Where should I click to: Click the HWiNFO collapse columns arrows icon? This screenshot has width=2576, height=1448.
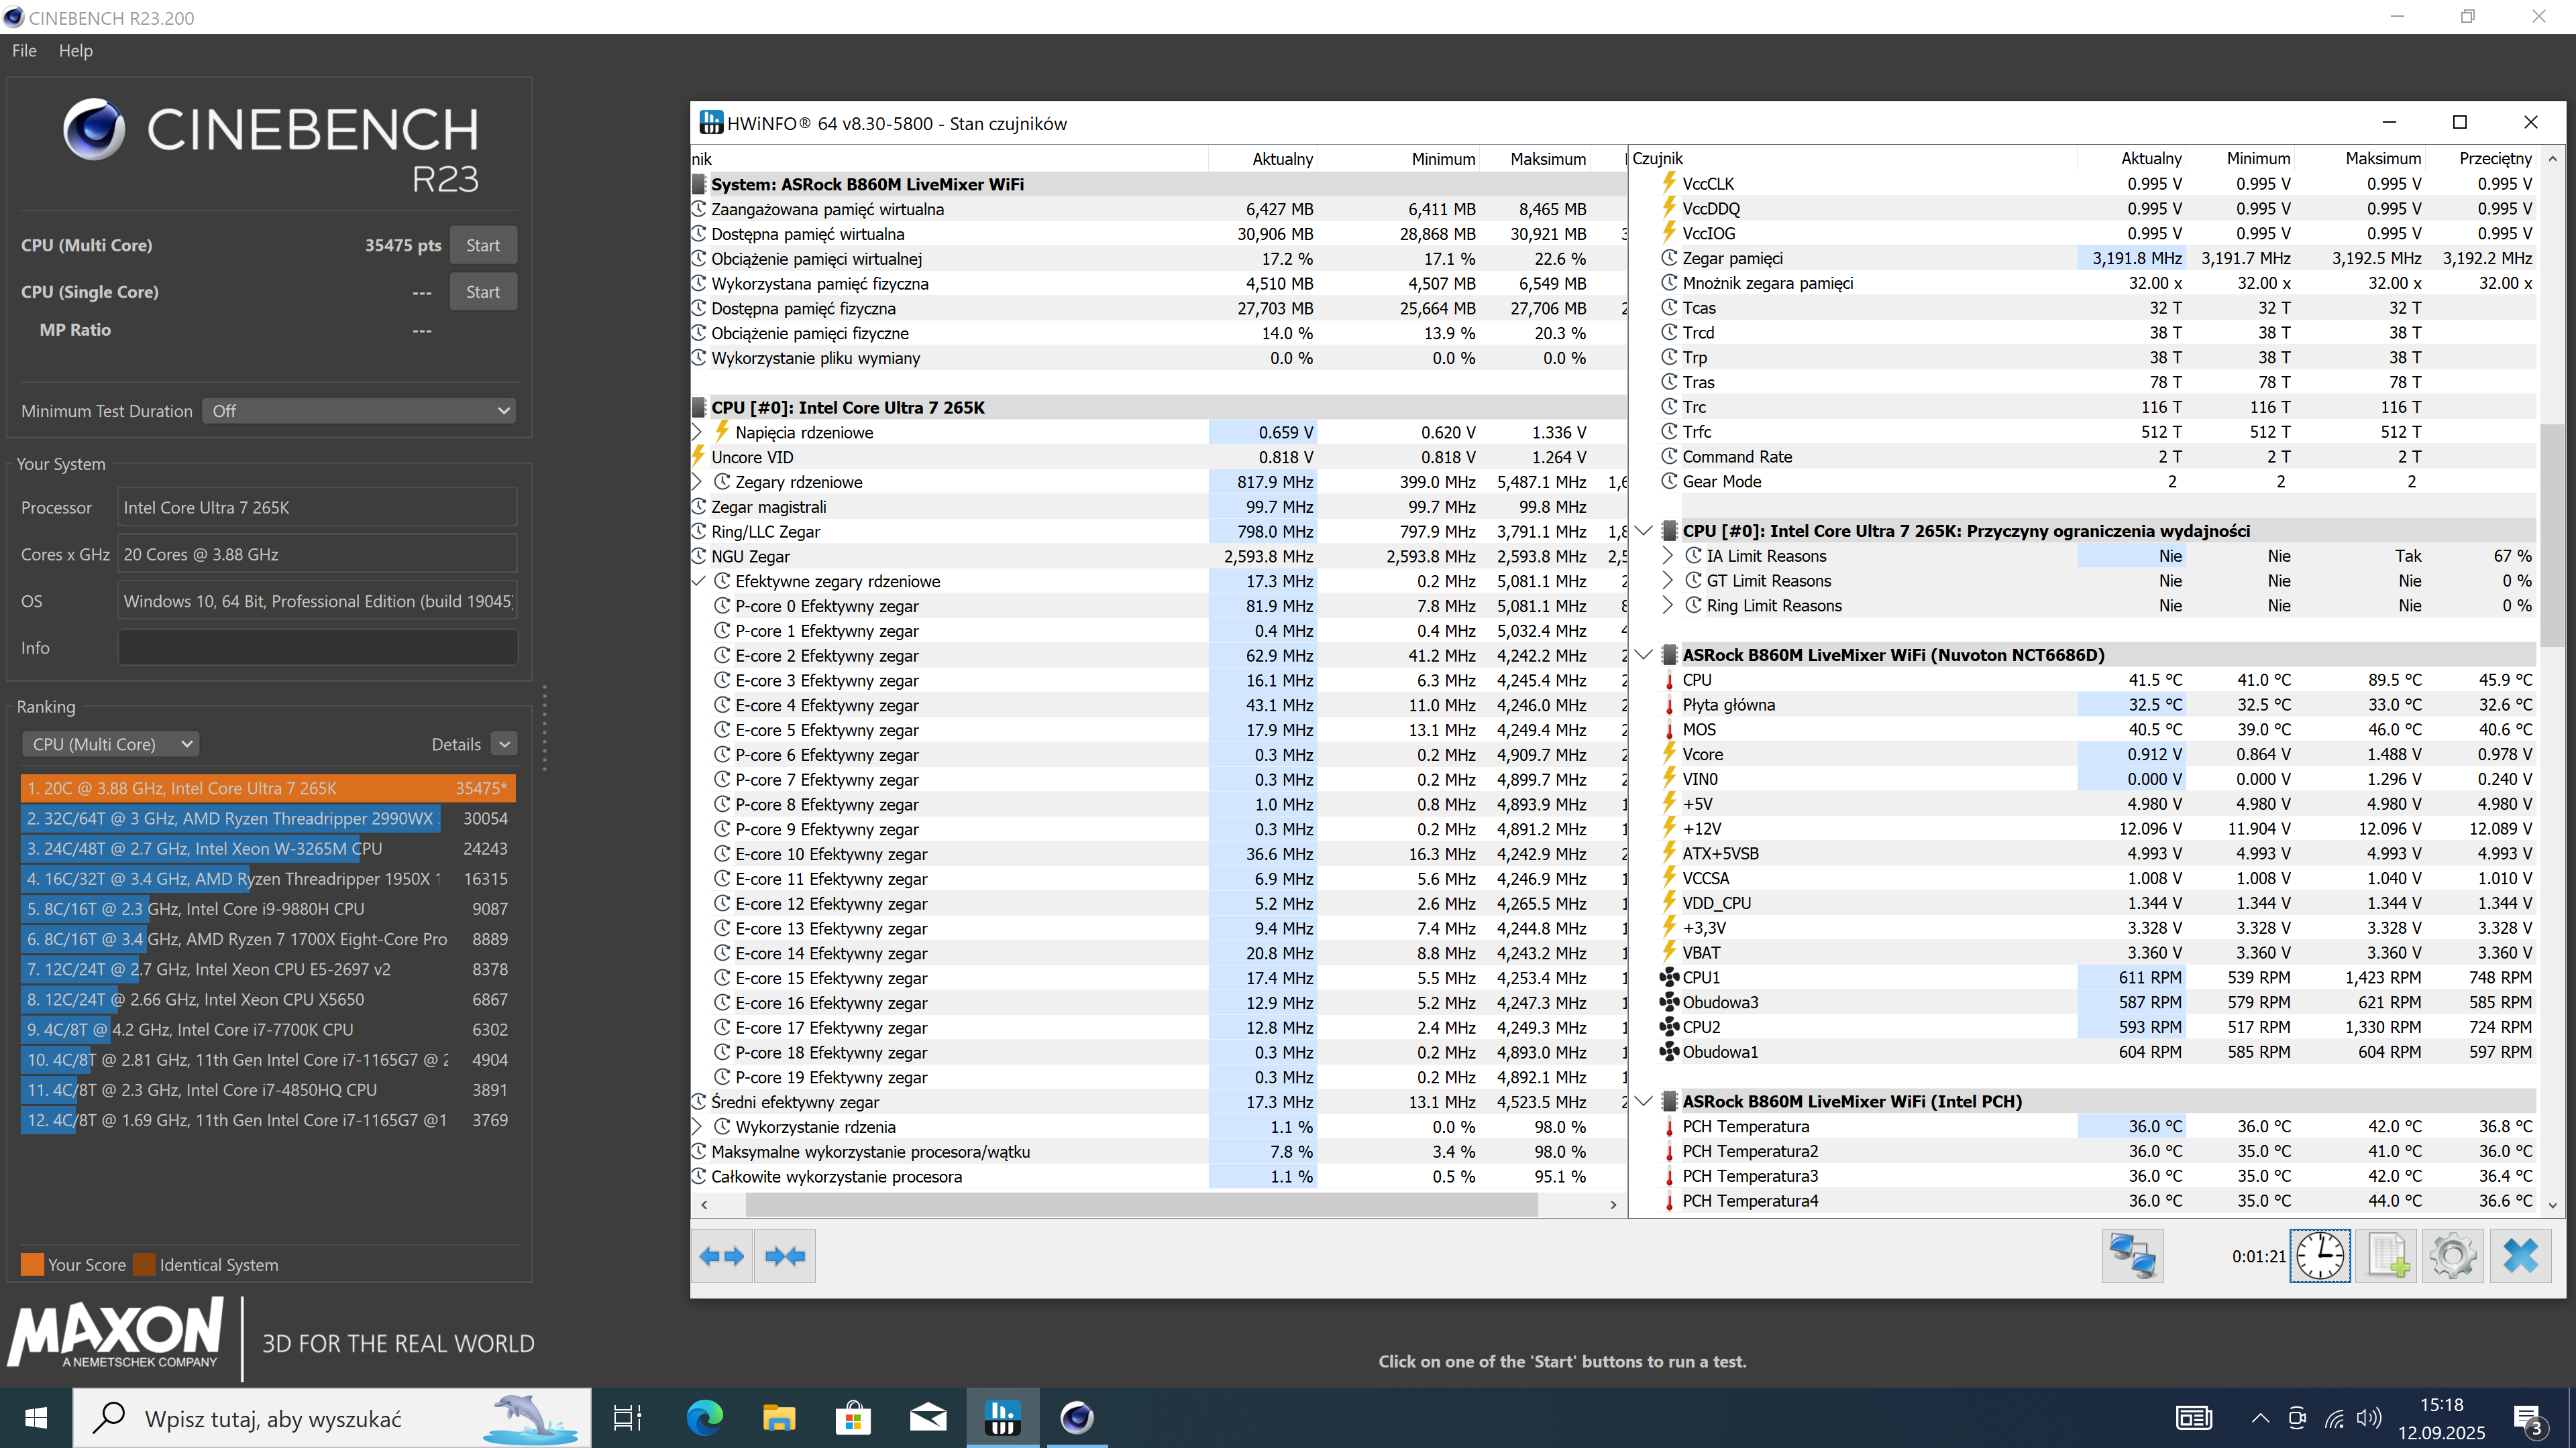785,1256
